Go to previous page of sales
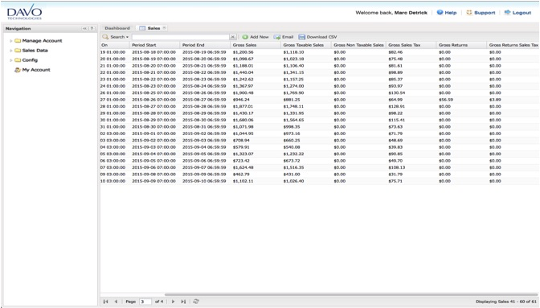Screen dimensions: 540x308 click(x=116, y=302)
